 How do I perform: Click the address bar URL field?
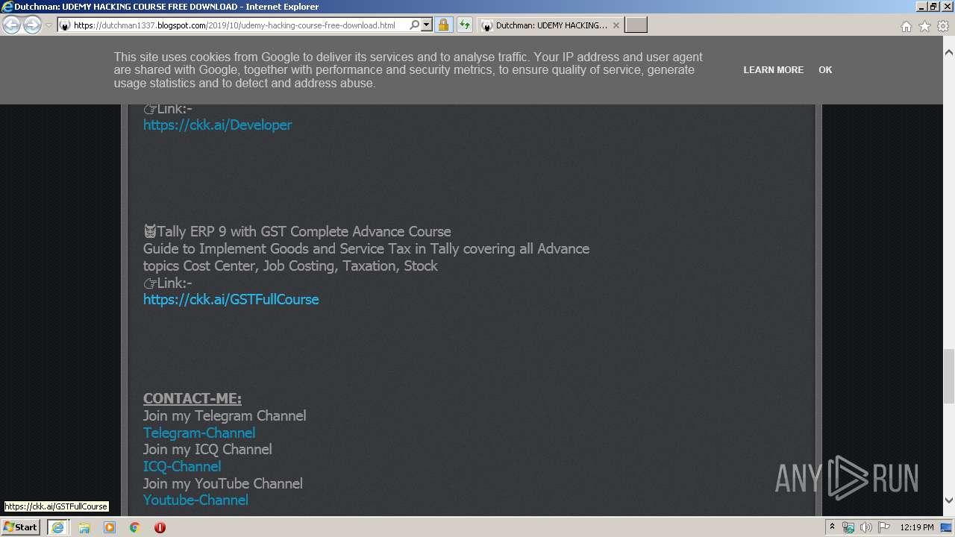[x=239, y=25]
